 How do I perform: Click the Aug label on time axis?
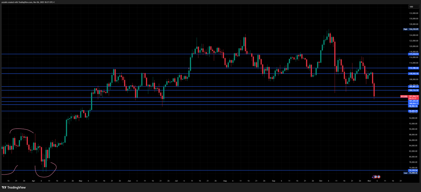(x=225, y=181)
